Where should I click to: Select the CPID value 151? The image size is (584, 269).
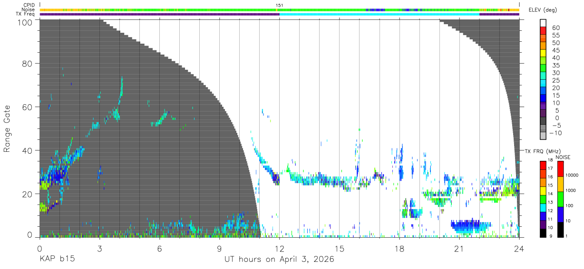tap(279, 5)
